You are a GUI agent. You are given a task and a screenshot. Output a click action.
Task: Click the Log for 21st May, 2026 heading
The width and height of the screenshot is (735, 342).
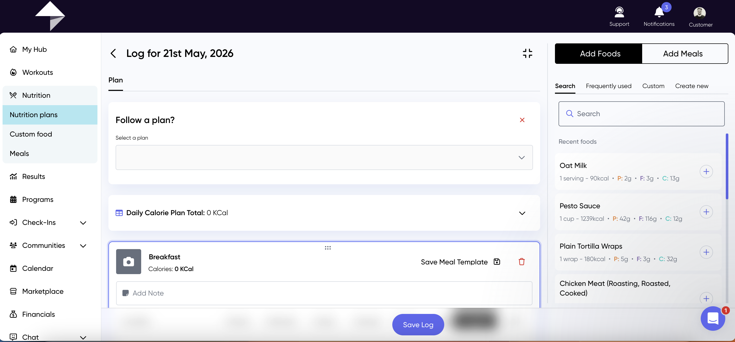[x=180, y=53]
